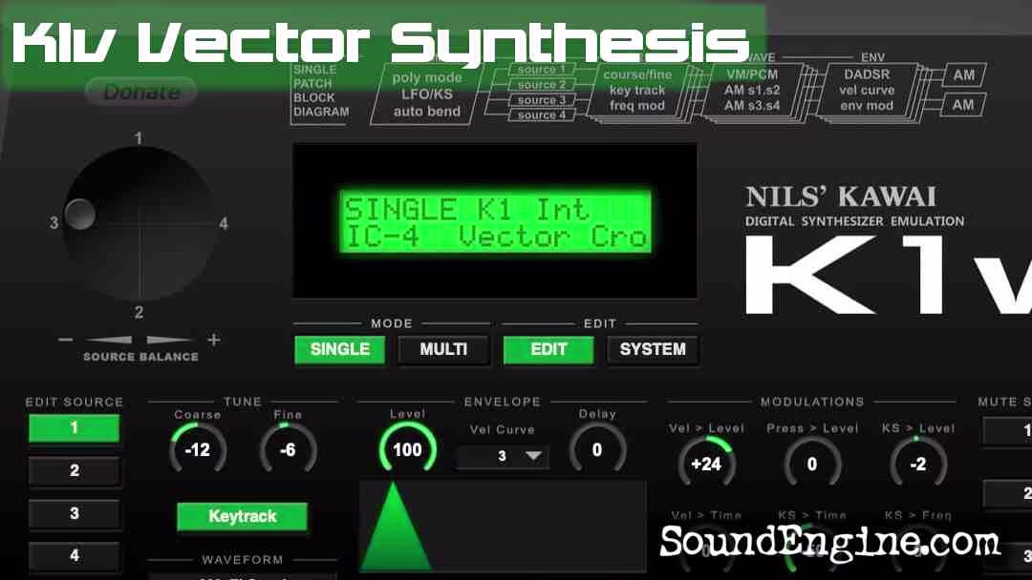This screenshot has width=1032, height=580.
Task: Click the 'SINGLE PATCH BLOCK DIAGRAM' text
Action: click(x=320, y=91)
